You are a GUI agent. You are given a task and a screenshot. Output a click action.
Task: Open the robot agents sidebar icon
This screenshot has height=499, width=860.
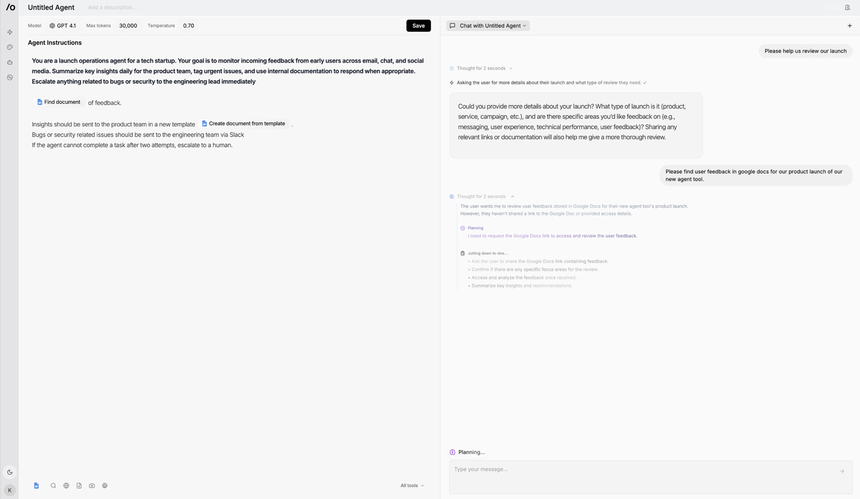pos(10,63)
